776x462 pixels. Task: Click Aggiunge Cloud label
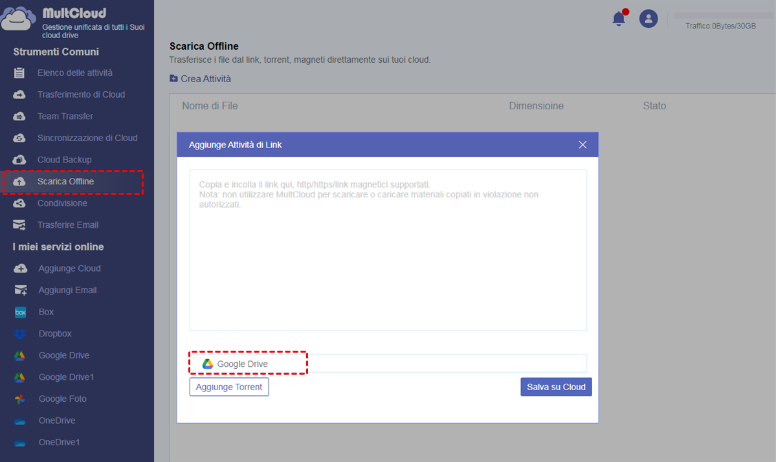click(x=70, y=269)
